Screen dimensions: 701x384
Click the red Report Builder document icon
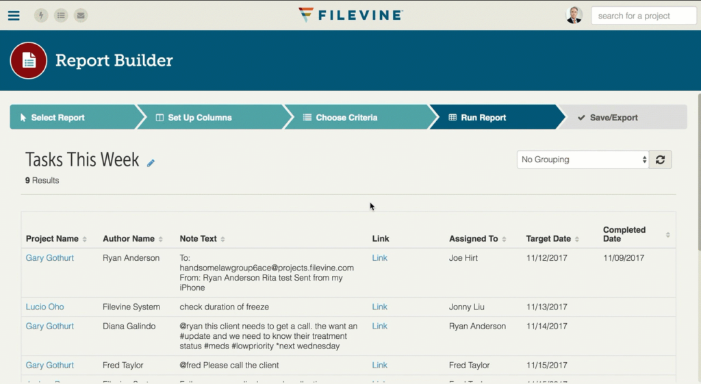[29, 60]
